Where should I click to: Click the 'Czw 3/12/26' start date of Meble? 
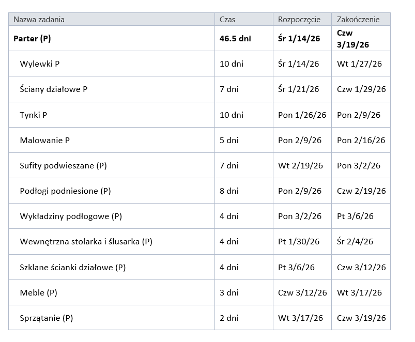click(x=302, y=293)
